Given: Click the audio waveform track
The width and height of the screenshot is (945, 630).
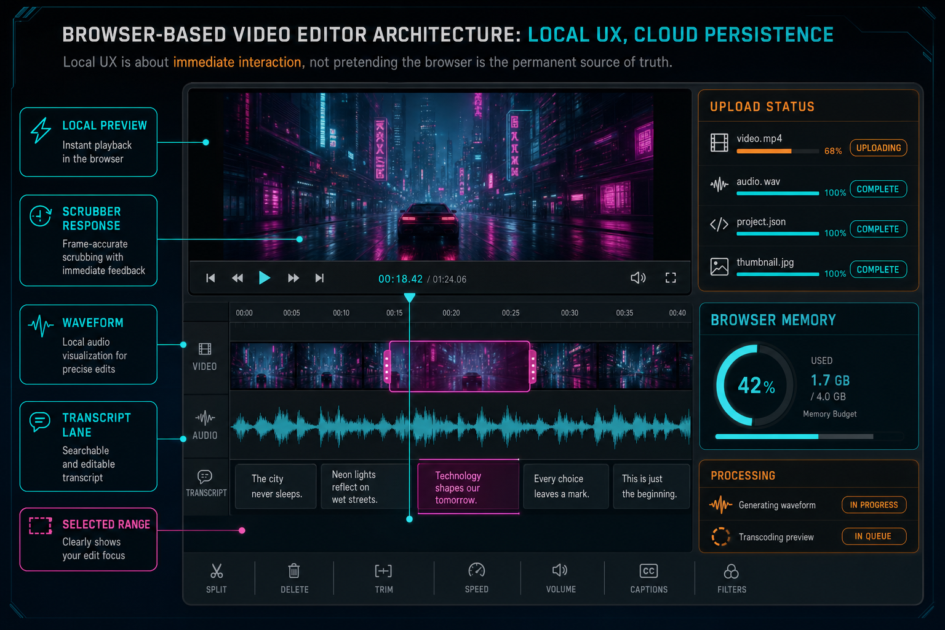Looking at the screenshot, I should (x=461, y=426).
